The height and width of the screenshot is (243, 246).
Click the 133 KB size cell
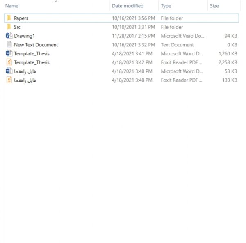click(x=230, y=80)
